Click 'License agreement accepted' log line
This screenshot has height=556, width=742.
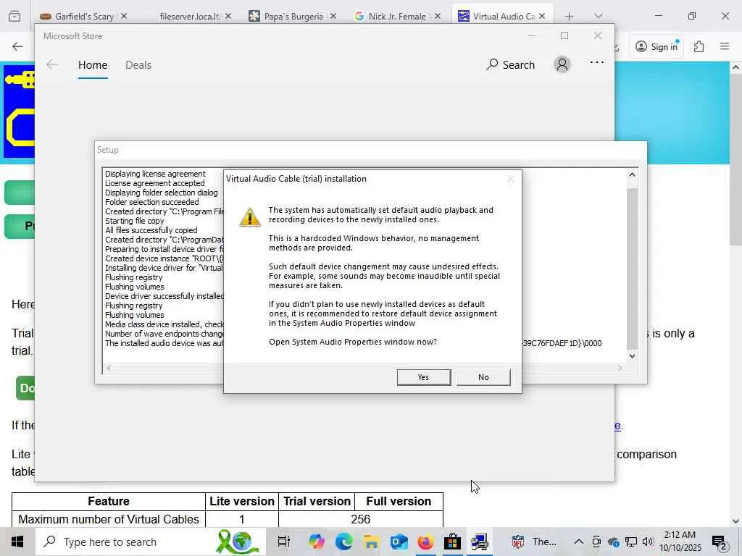(155, 183)
